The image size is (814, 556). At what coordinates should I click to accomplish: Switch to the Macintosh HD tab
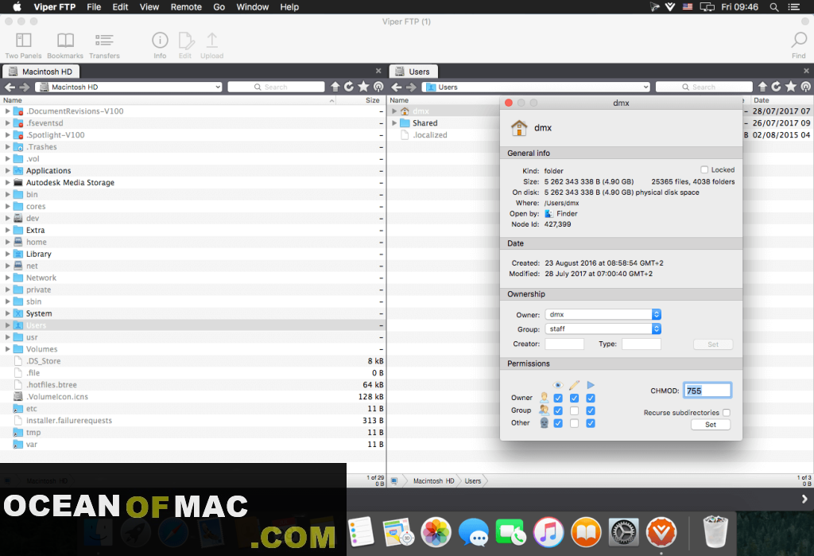[41, 72]
